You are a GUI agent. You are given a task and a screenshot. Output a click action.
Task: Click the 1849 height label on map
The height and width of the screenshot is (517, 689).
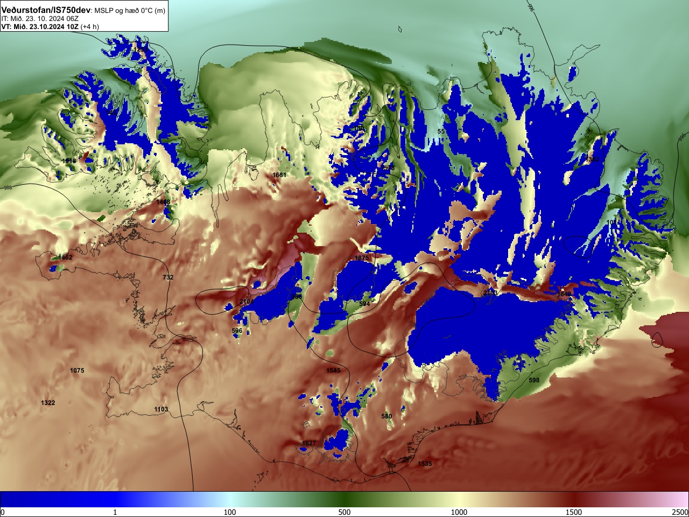coord(564,294)
